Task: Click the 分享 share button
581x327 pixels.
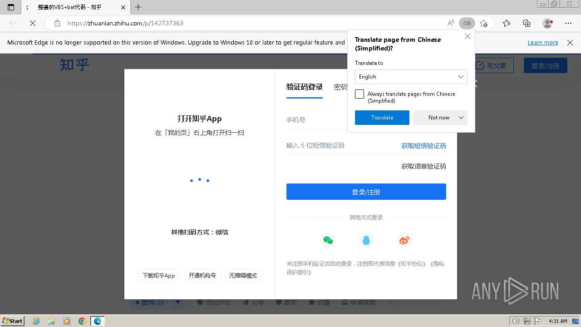Action: click(x=253, y=302)
